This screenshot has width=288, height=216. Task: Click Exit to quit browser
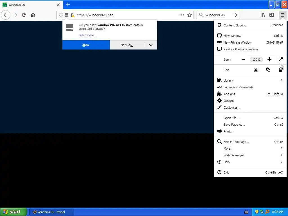pos(250,172)
